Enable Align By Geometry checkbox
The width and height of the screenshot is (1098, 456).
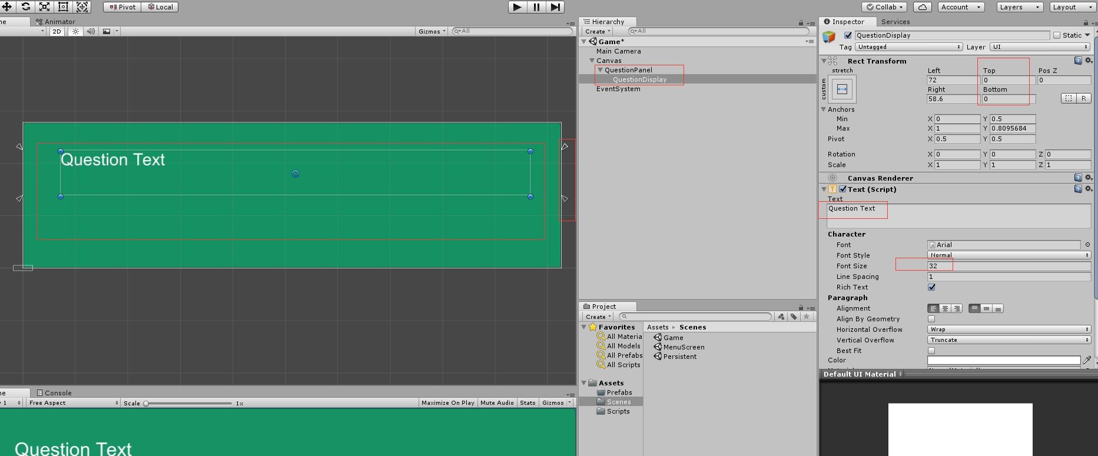point(931,319)
